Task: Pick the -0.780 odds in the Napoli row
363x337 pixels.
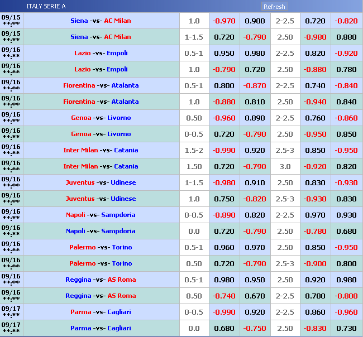Action: [315, 231]
